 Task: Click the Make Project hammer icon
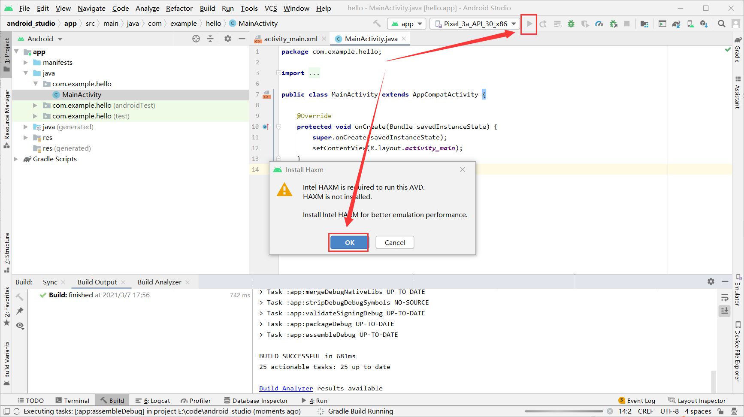pos(377,24)
